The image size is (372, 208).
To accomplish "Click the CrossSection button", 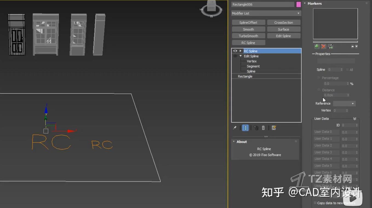I will (284, 22).
